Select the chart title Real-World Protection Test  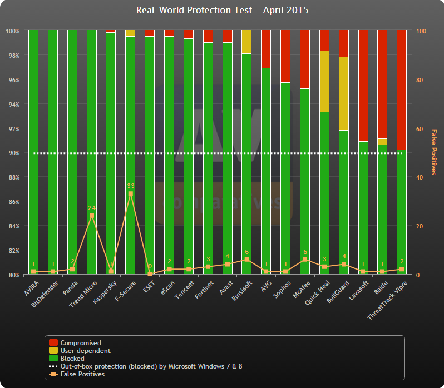222,10
